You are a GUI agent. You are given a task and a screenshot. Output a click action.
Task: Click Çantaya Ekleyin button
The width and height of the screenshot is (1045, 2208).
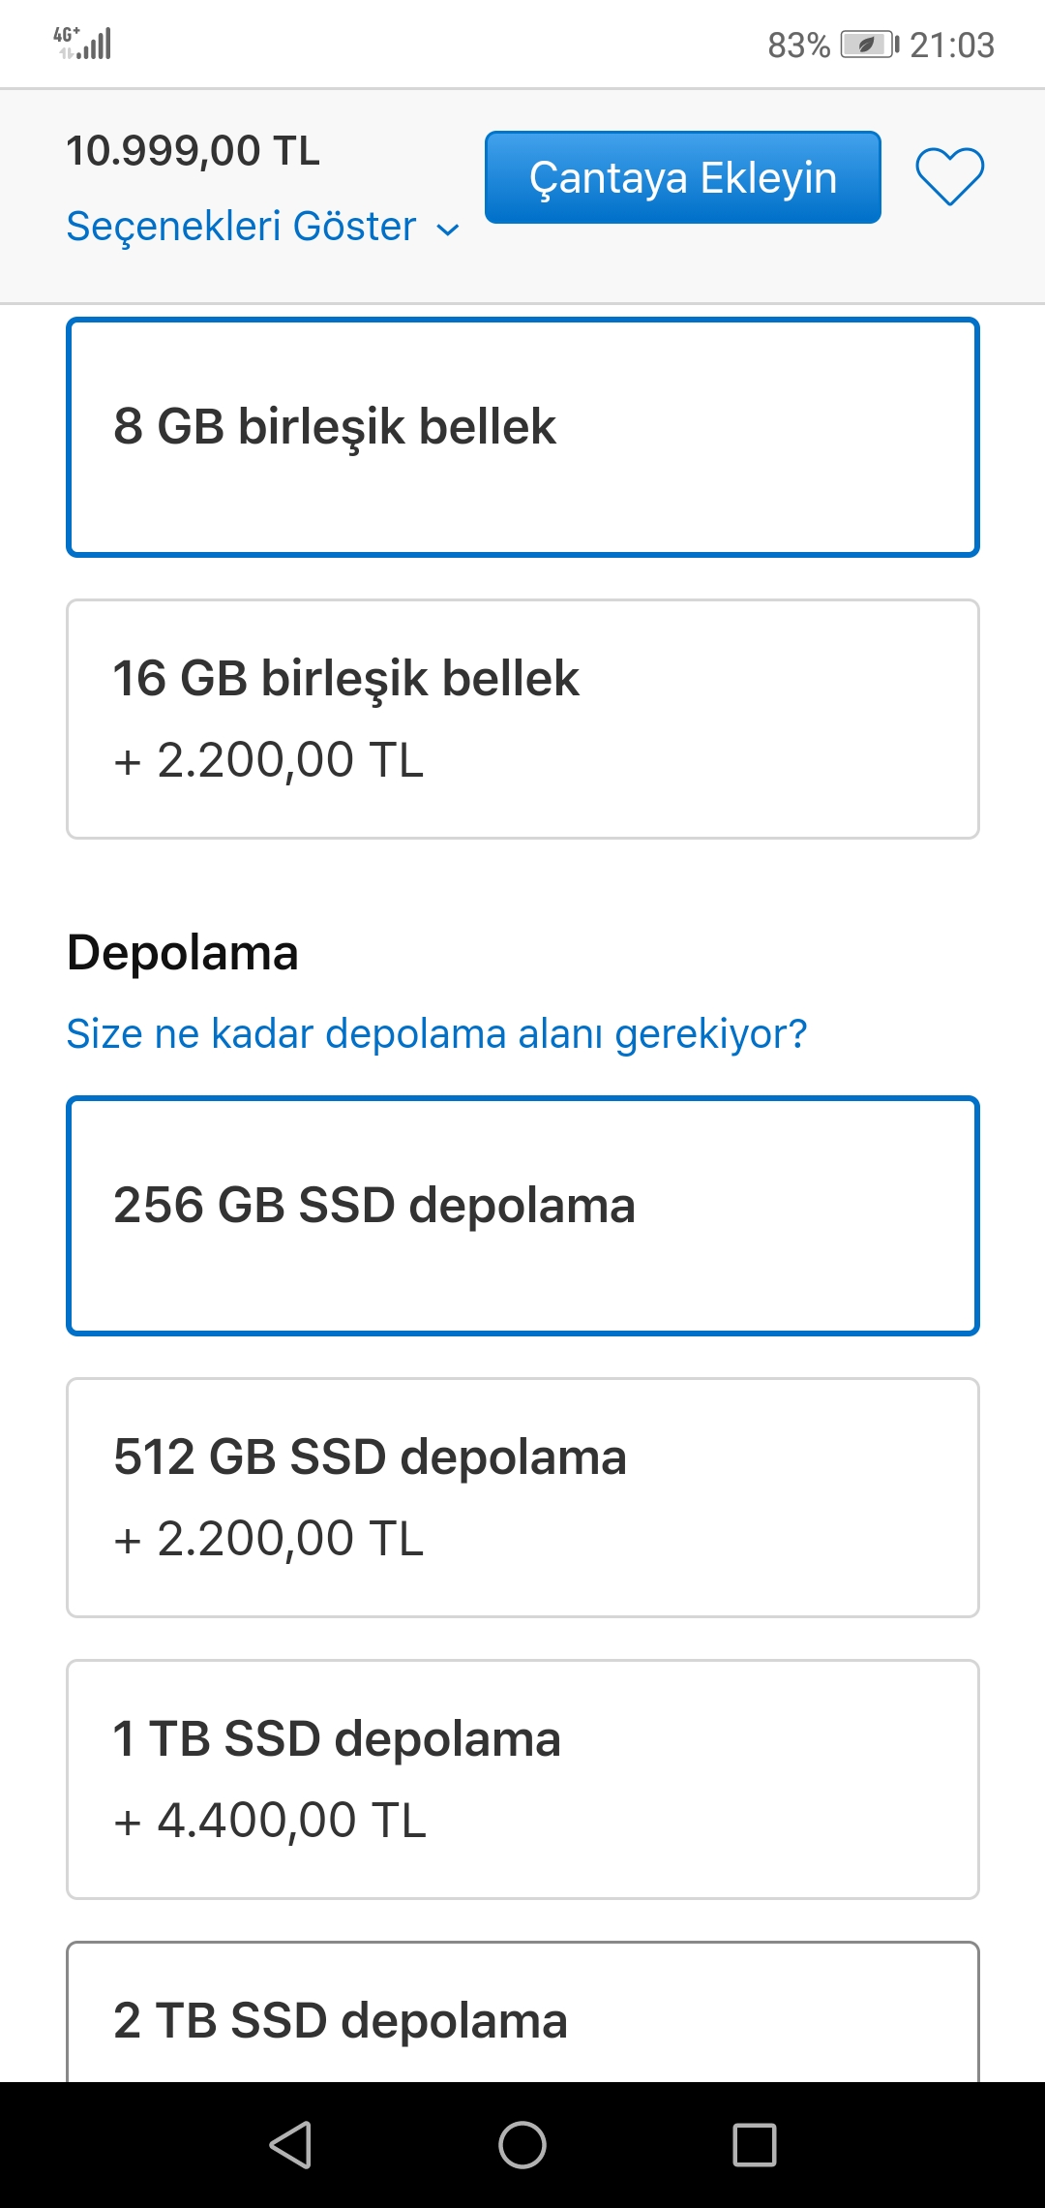coord(682,177)
